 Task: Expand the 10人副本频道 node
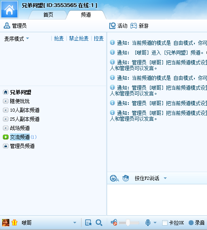coord(6,110)
